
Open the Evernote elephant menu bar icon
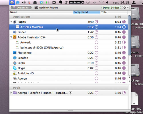point(60,2)
